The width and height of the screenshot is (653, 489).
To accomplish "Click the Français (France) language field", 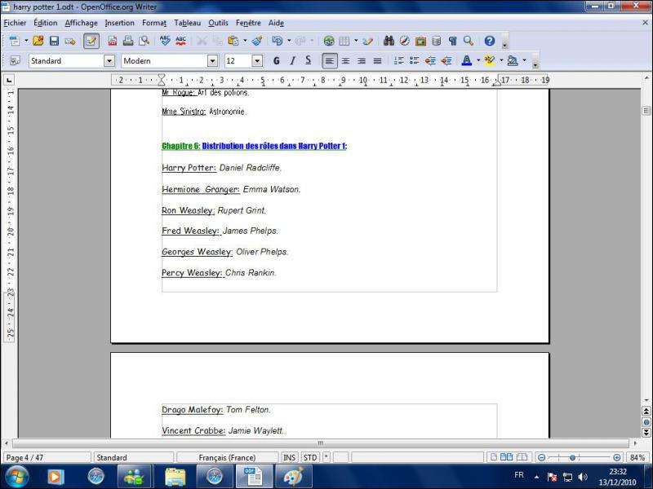I will (x=227, y=457).
